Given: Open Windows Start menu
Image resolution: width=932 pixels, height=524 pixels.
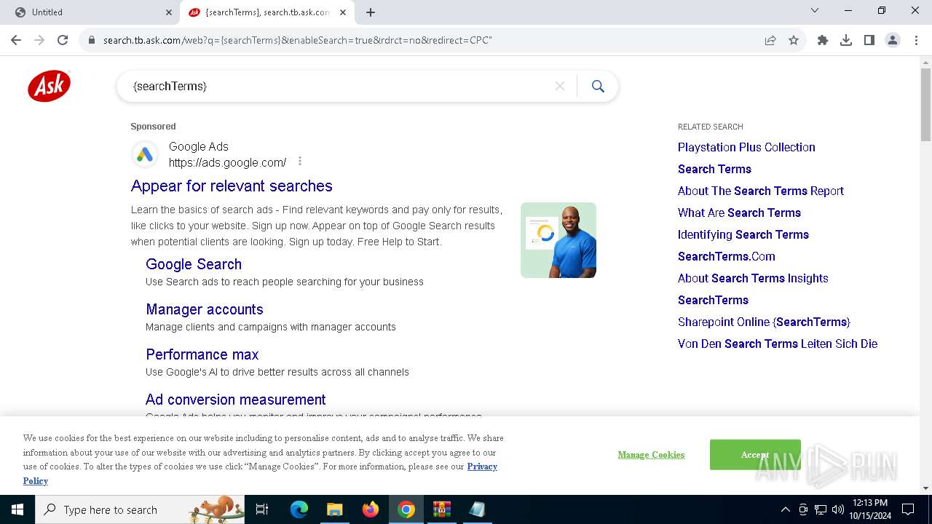Looking at the screenshot, I should 17,509.
